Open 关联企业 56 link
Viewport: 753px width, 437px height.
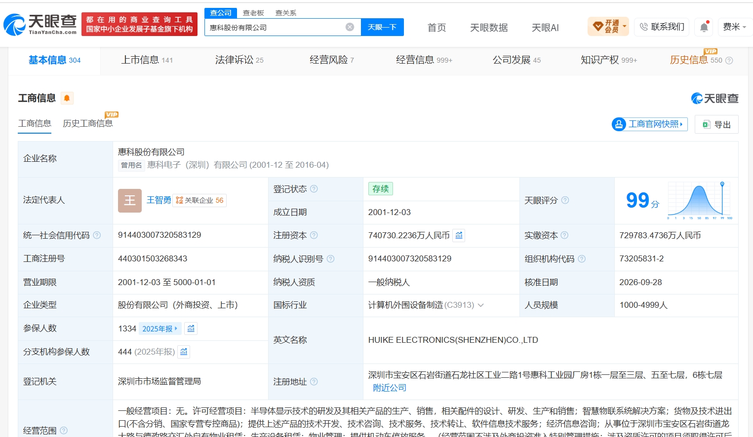[199, 200]
